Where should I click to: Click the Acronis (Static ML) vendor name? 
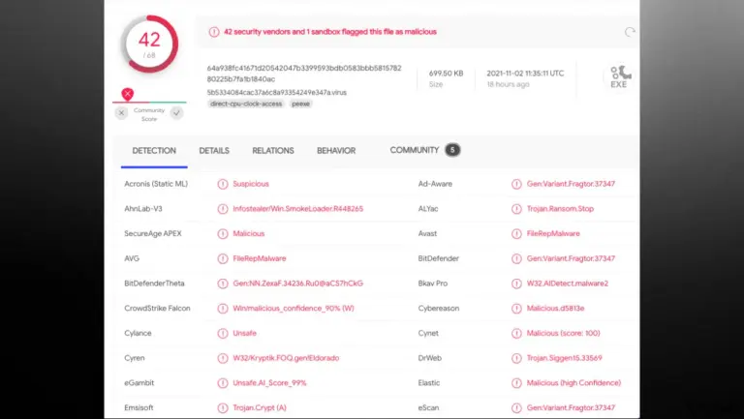[156, 184]
